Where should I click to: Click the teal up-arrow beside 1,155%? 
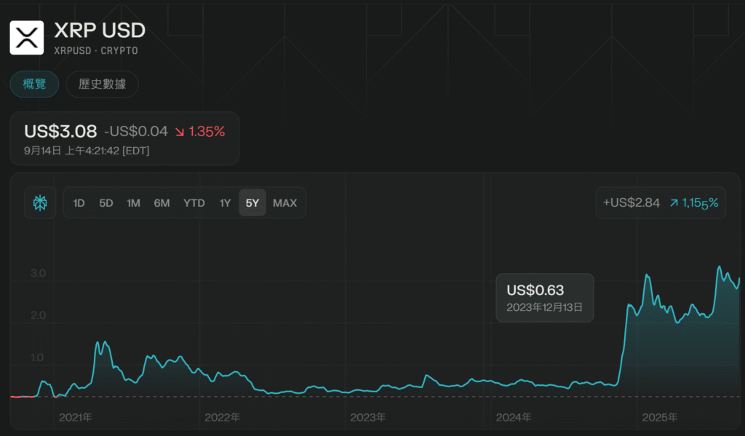click(x=674, y=203)
